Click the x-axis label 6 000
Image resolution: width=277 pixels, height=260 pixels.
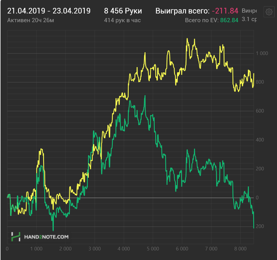(182, 249)
